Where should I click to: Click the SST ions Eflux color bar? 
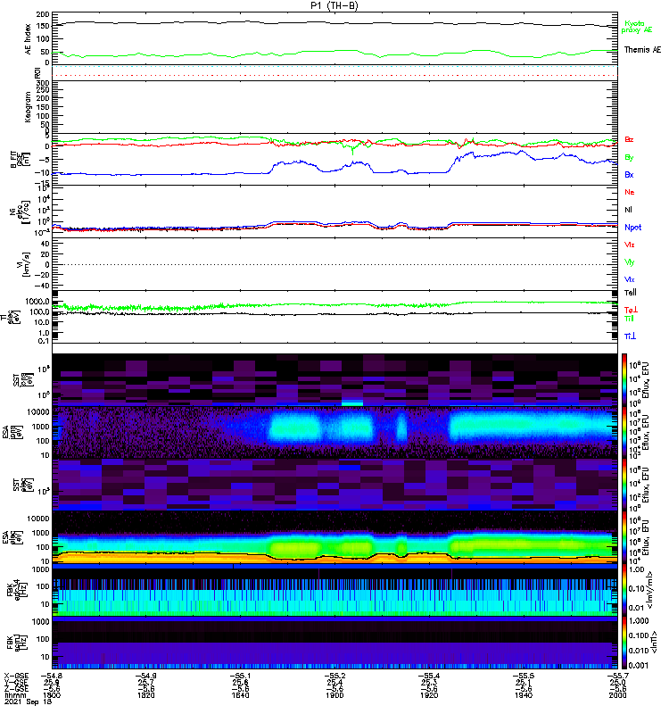624,380
